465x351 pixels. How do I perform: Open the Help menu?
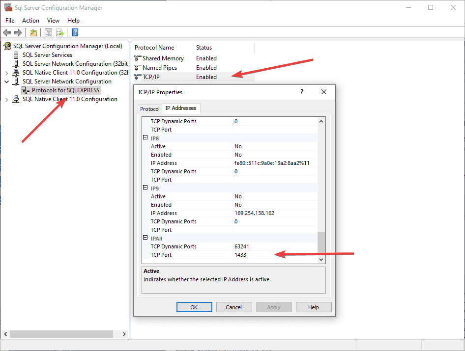(73, 21)
